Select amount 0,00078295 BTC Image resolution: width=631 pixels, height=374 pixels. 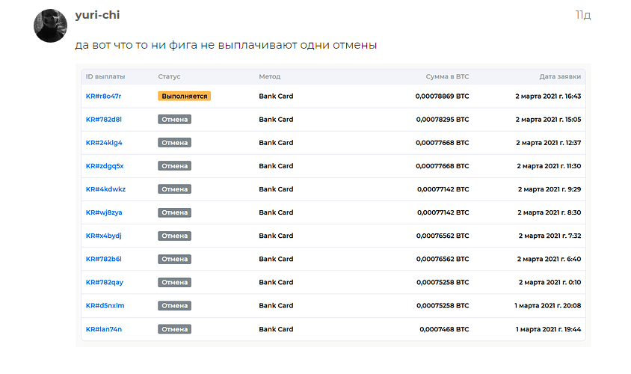point(443,120)
